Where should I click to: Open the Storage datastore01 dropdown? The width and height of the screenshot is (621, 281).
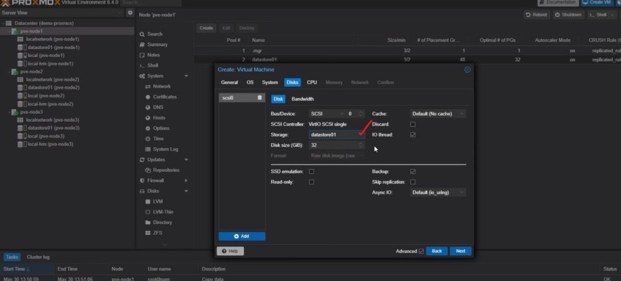pyautogui.click(x=336, y=134)
